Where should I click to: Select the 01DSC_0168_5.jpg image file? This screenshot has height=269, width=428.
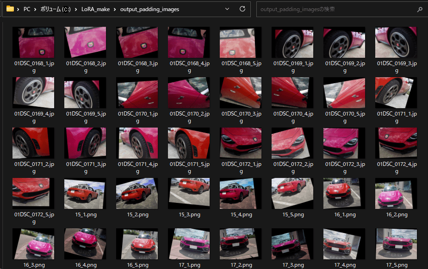pos(241,42)
